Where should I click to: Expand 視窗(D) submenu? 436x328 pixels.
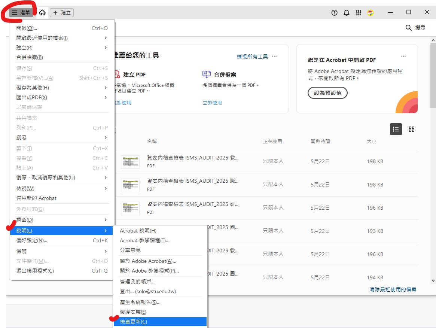coord(62,220)
